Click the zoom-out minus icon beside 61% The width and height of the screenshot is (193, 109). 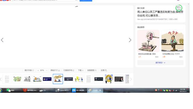38,71
